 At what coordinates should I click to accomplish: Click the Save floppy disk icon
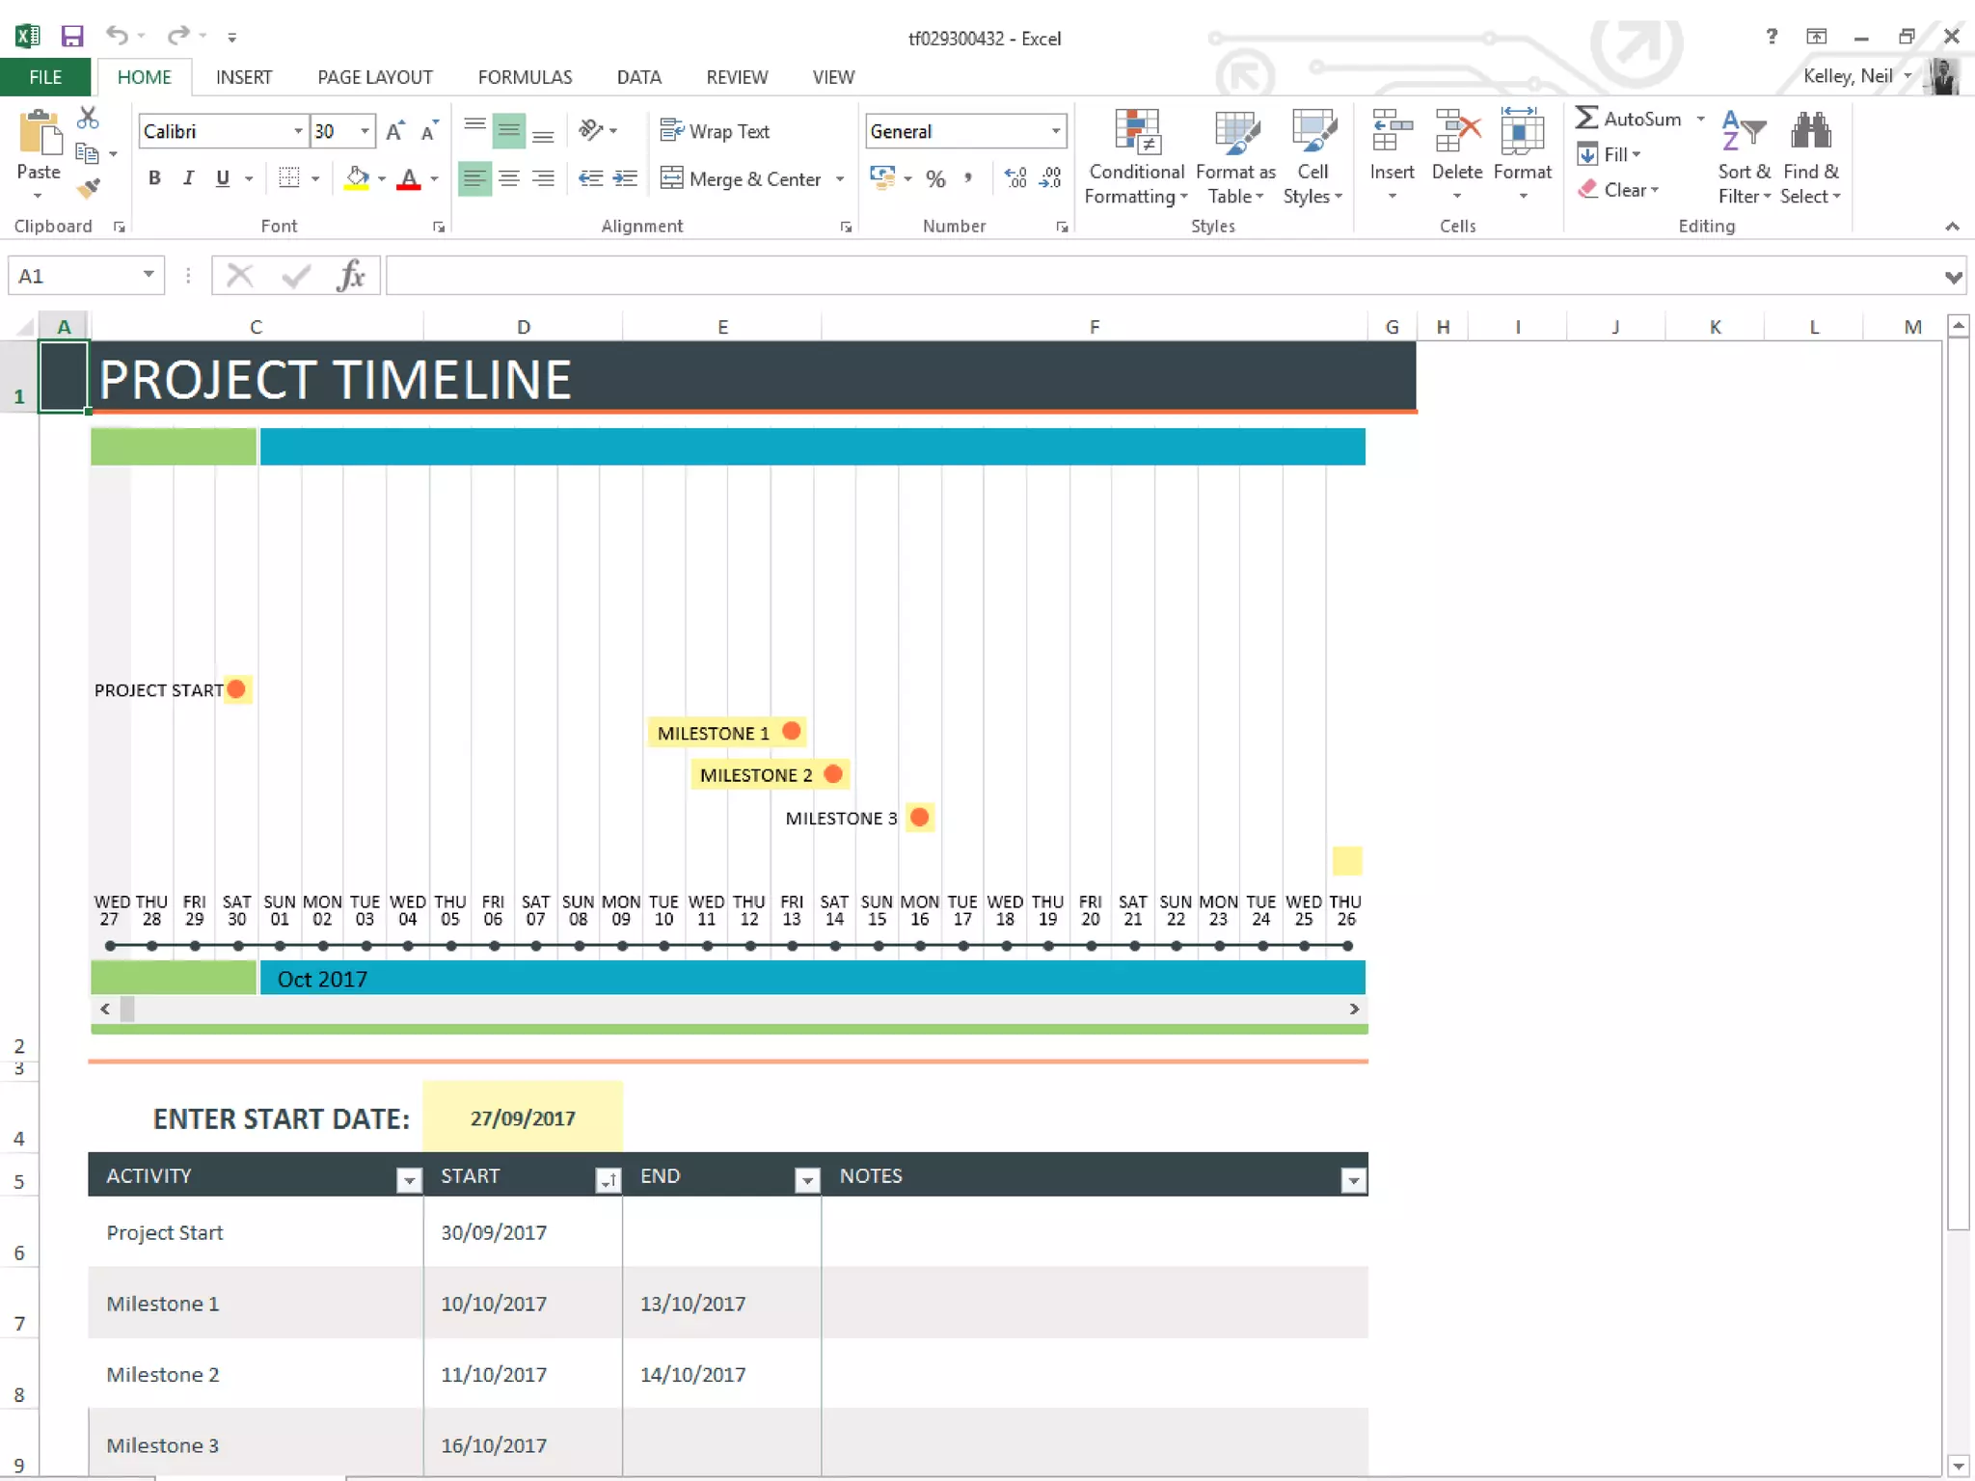click(72, 37)
